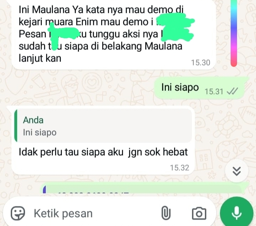Tap the quoted 'Anda Ini siapo' reply

pyautogui.click(x=103, y=126)
